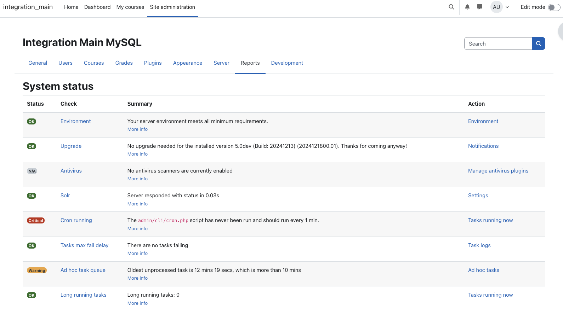Click More info under Long running tasks
This screenshot has height=326, width=563.
click(137, 303)
